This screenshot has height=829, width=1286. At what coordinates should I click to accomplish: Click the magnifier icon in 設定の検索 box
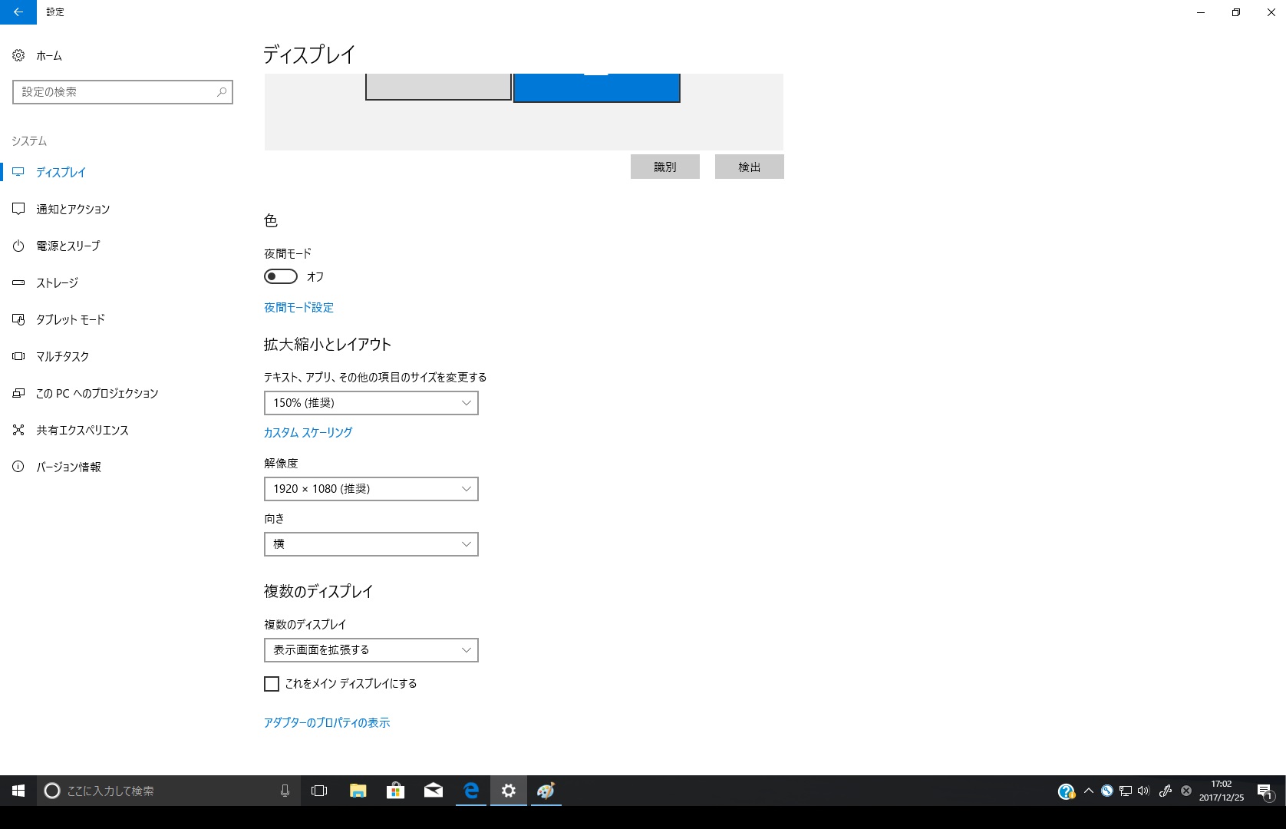(x=222, y=92)
